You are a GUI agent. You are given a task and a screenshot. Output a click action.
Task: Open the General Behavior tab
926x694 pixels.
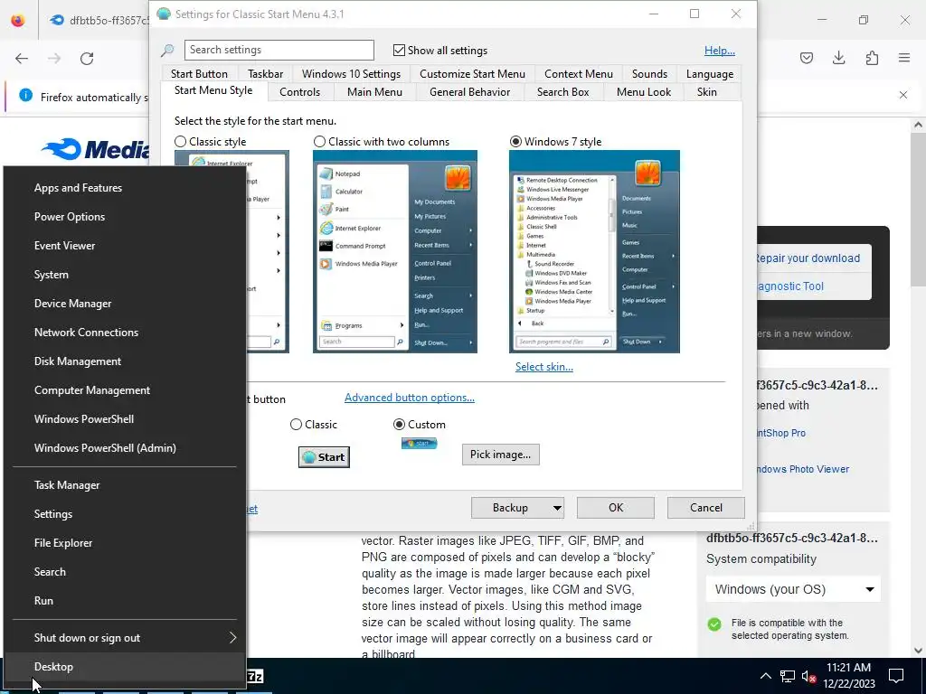coord(469,92)
